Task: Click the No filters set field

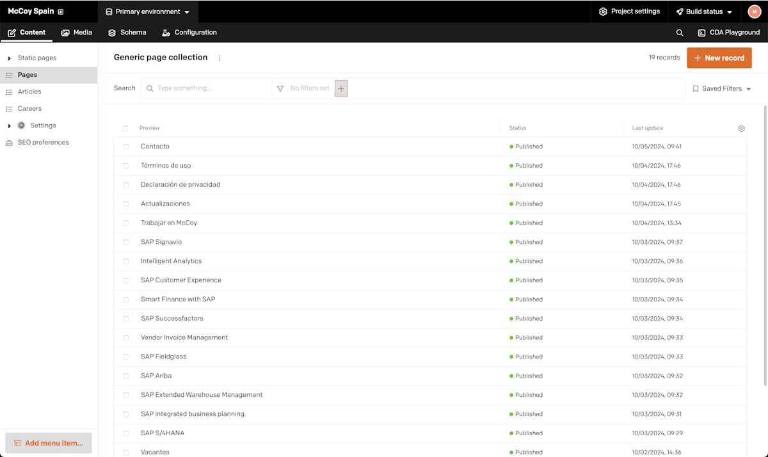Action: [x=310, y=88]
